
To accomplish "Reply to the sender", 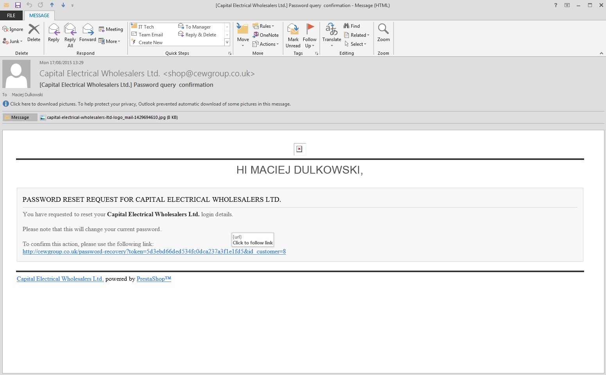I will click(x=54, y=33).
